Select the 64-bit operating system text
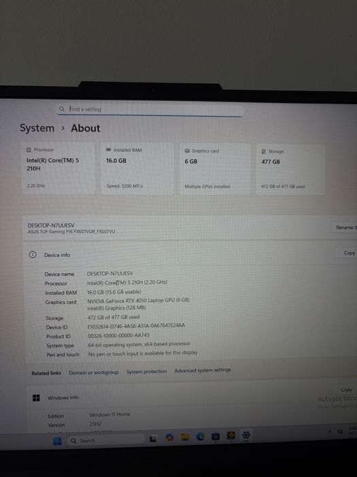This screenshot has width=357, height=477. (x=139, y=344)
